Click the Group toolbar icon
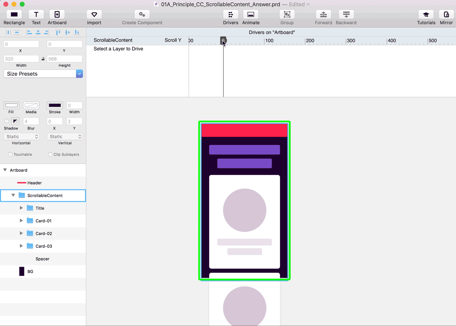Screen dimensions: 456x326 tap(287, 15)
